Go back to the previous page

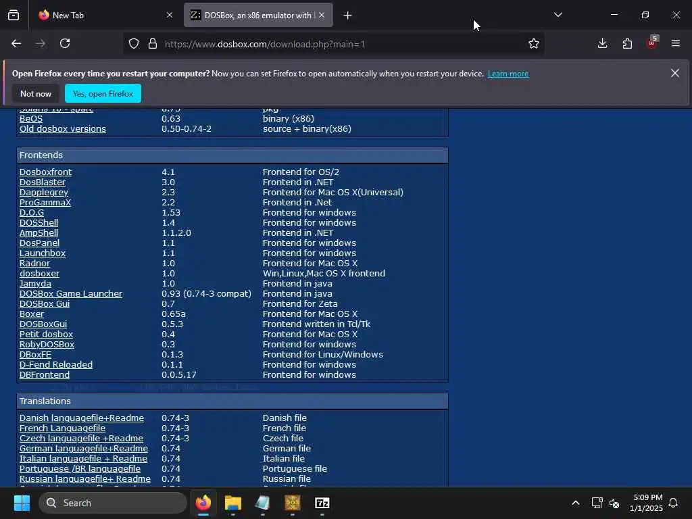click(16, 43)
